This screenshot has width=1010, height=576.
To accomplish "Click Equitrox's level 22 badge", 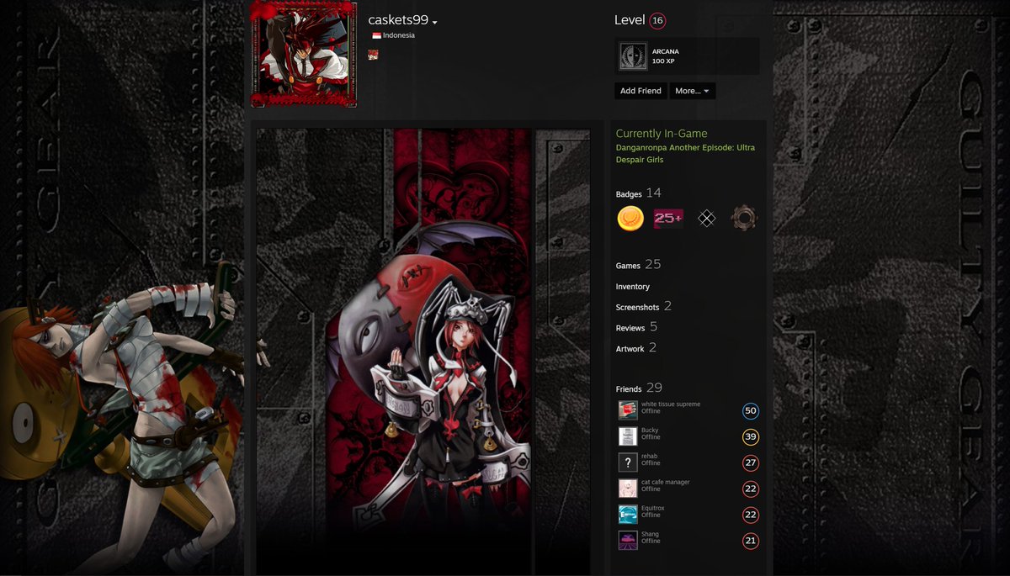I will pyautogui.click(x=751, y=515).
